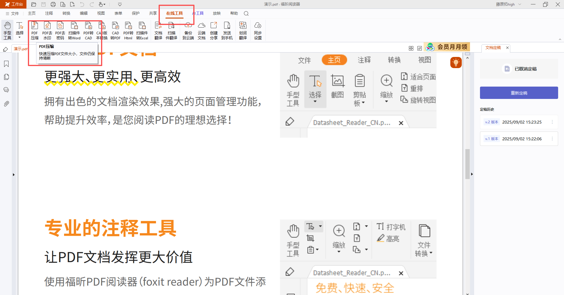Toggle 划词翻译 word translation

[243, 31]
